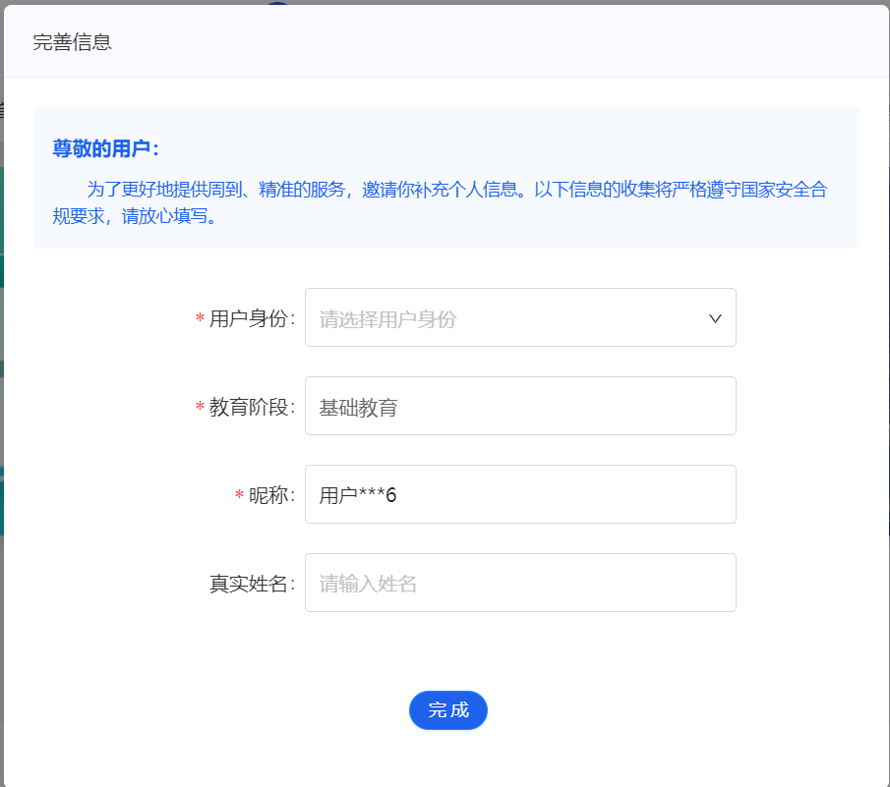Click the red asterisk beside 昵称

click(239, 496)
